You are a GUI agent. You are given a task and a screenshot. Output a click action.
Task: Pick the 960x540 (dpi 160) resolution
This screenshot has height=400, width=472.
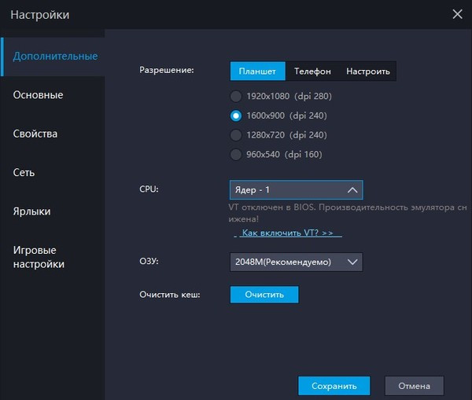point(236,155)
